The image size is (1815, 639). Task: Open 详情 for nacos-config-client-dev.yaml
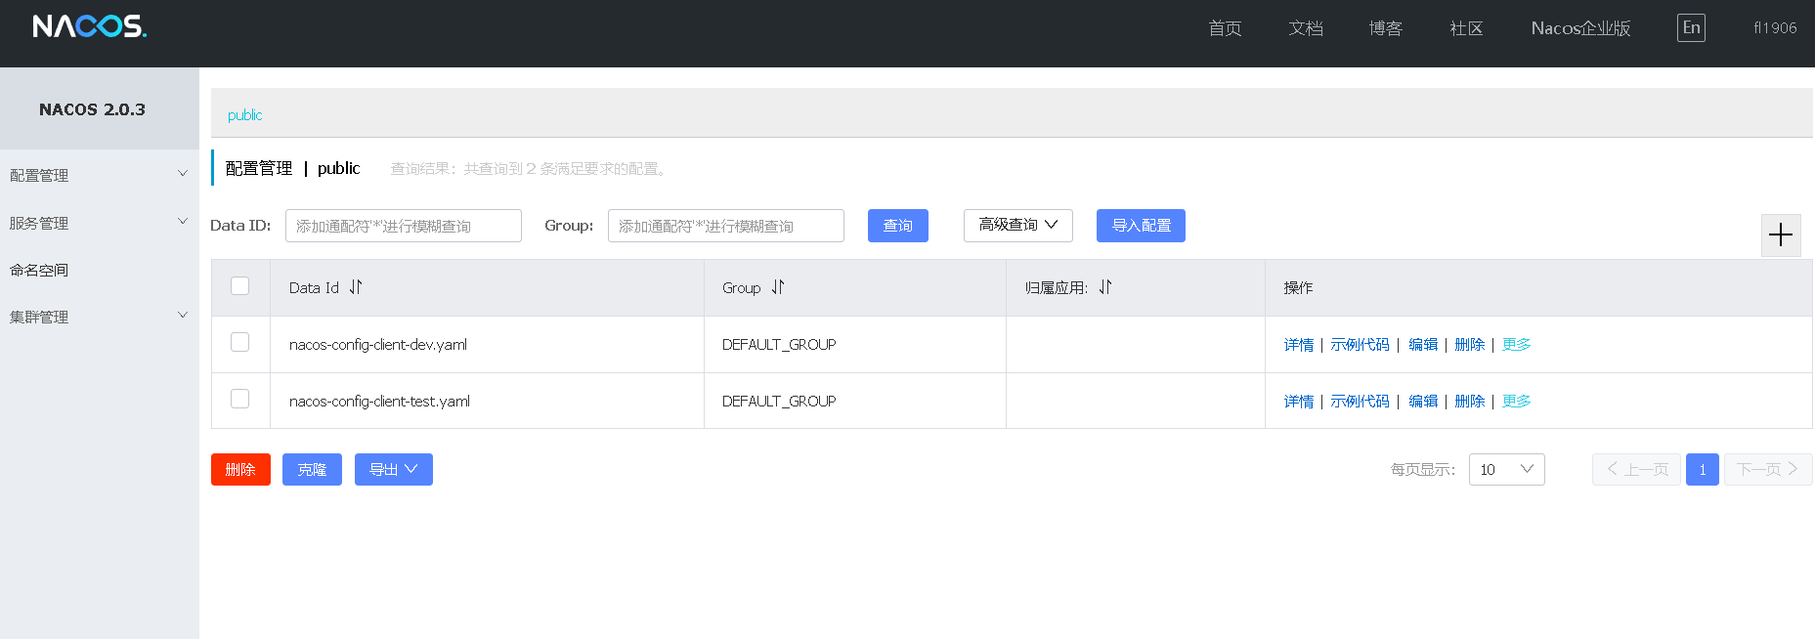(1299, 344)
